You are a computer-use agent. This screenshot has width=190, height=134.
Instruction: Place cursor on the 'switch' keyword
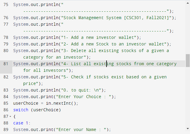(x=21, y=110)
